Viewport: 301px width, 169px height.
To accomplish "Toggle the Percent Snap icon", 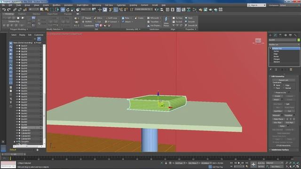I will pos(121,9).
